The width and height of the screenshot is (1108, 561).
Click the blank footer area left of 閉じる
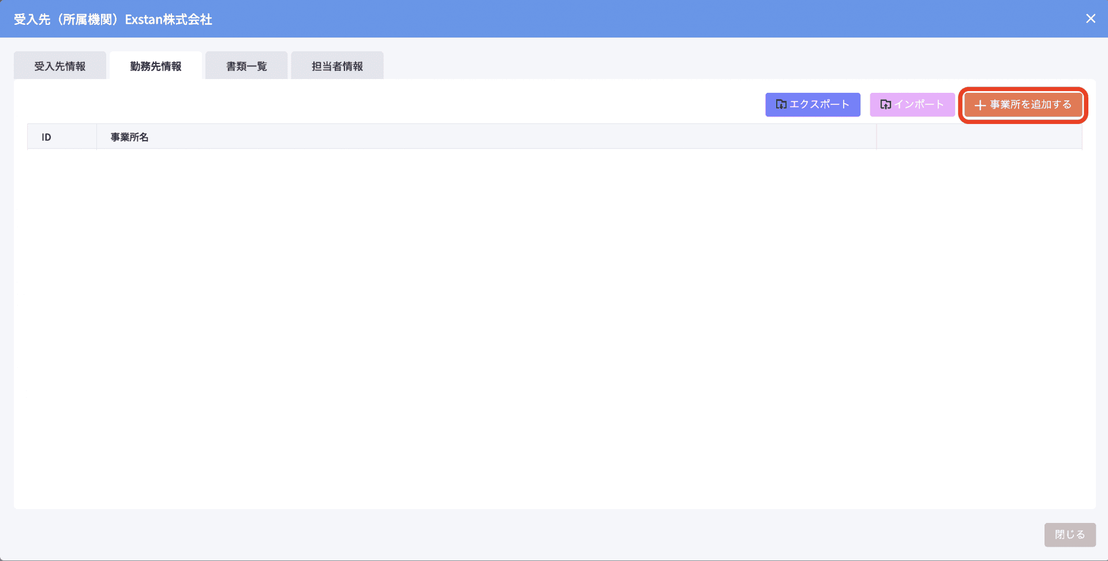[519, 534]
